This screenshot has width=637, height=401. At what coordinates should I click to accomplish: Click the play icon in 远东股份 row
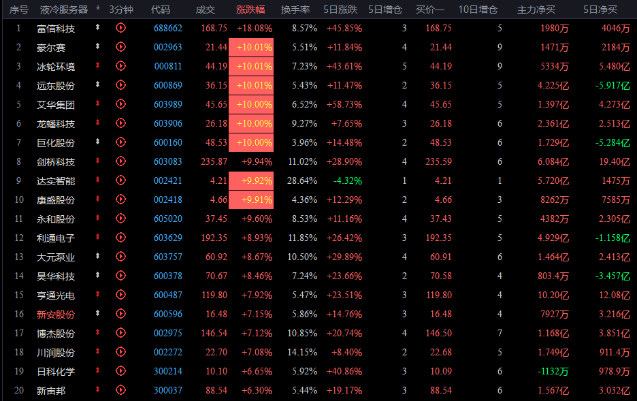coord(120,85)
